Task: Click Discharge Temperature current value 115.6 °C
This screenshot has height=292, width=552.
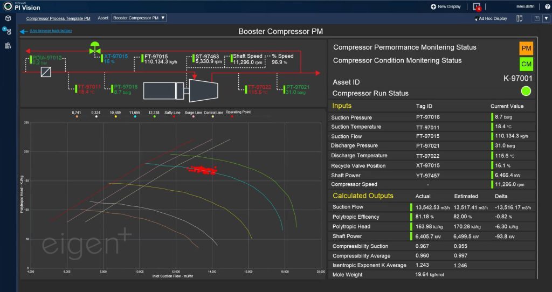Action: (505, 155)
